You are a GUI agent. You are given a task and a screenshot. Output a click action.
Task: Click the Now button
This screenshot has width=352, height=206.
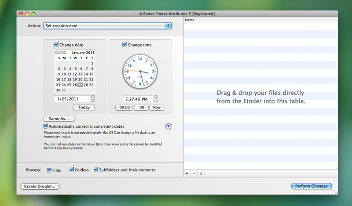(x=157, y=108)
